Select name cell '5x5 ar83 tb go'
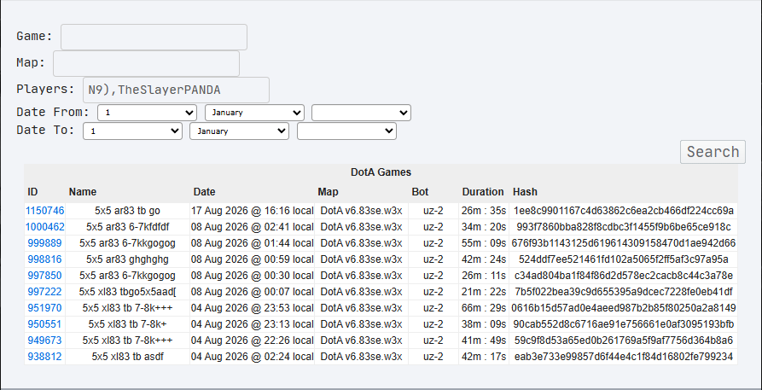 pyautogui.click(x=127, y=211)
